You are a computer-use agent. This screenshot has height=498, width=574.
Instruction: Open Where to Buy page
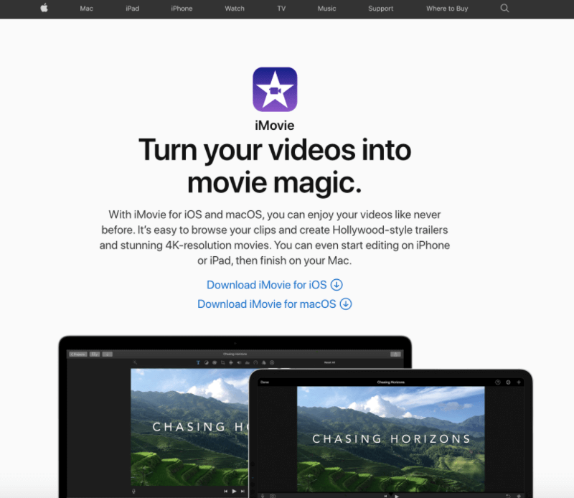[x=447, y=9]
